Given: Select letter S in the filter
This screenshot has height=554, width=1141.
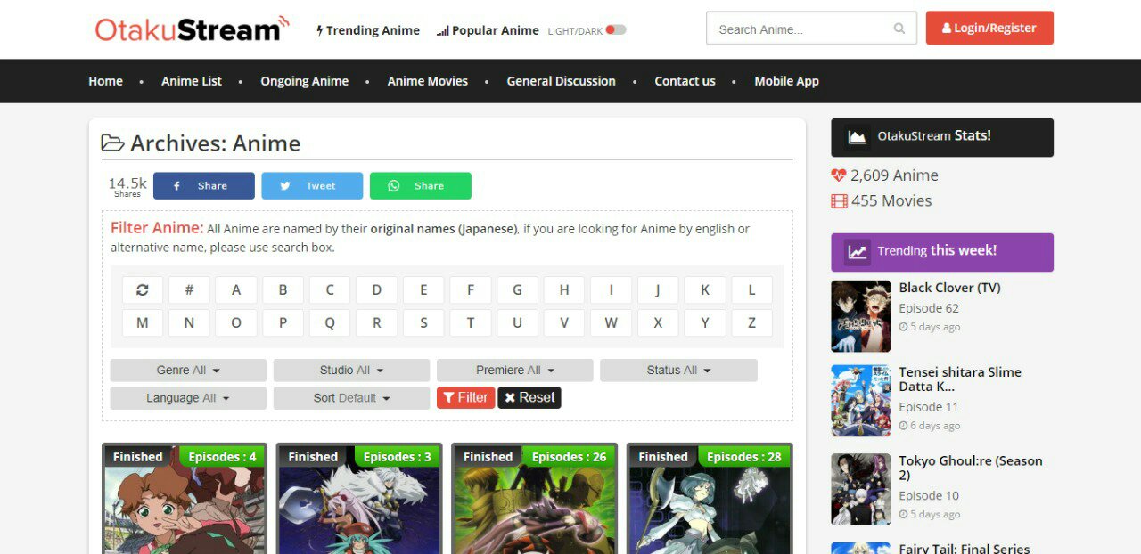Looking at the screenshot, I should point(423,322).
